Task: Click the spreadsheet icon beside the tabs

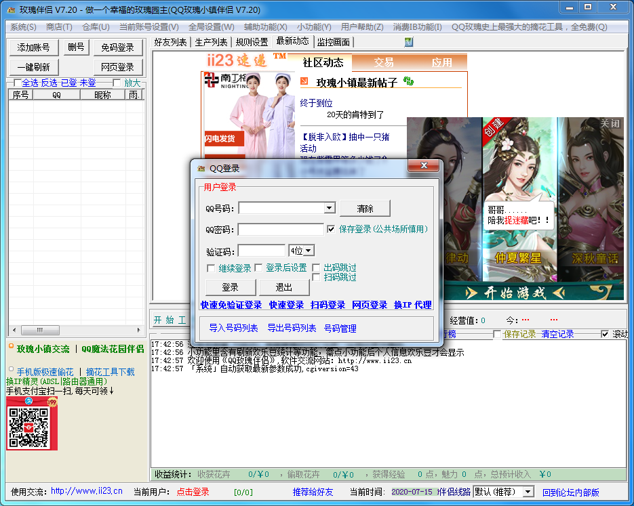Action: pos(409,42)
